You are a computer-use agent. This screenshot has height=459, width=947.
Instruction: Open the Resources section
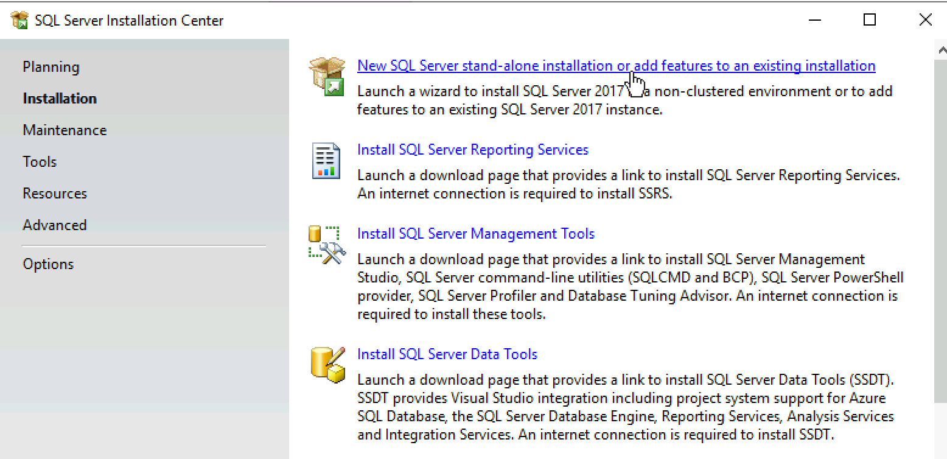click(x=55, y=194)
